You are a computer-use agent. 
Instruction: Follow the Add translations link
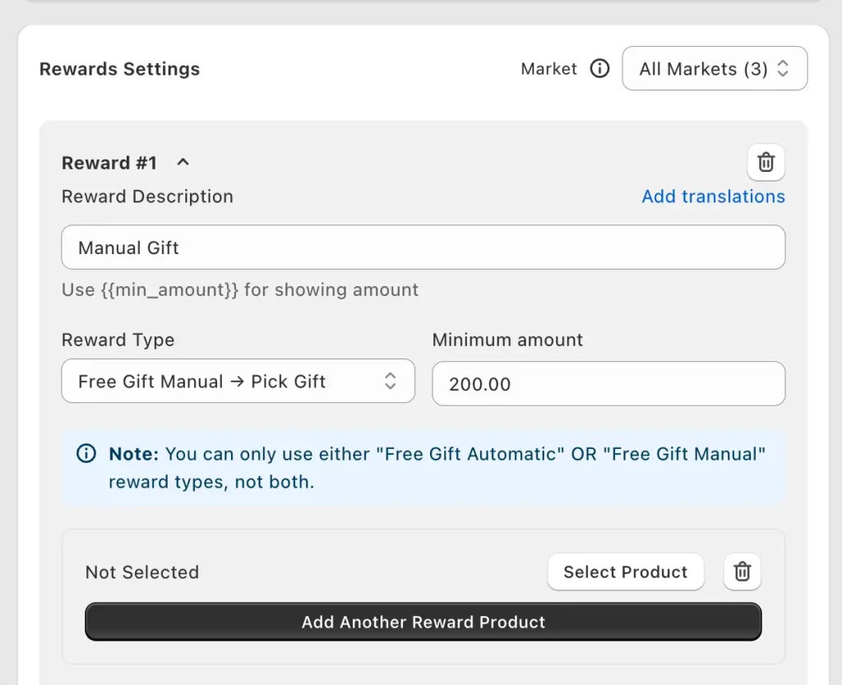[713, 197]
